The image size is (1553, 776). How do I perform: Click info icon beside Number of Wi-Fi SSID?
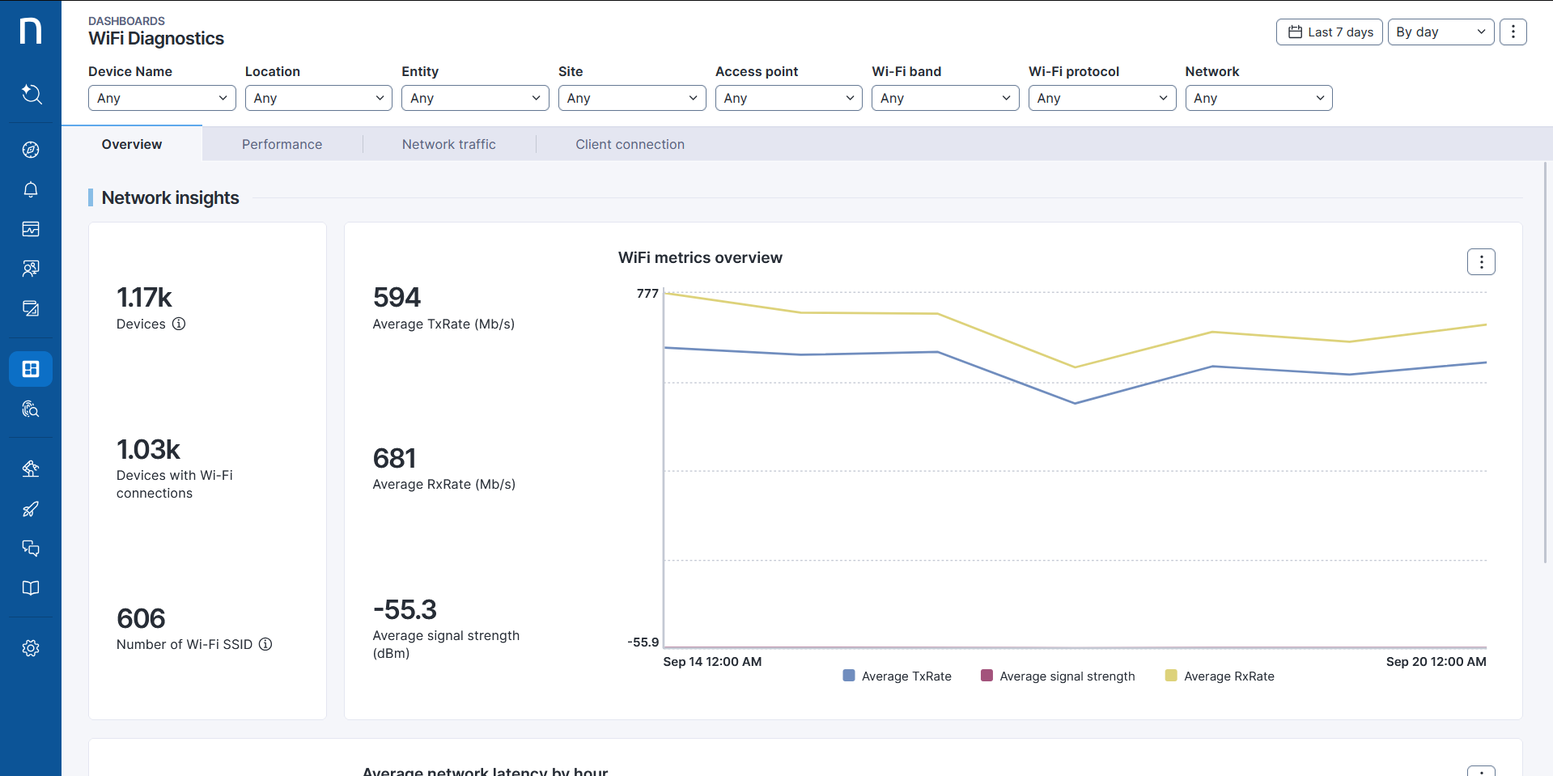coord(265,644)
